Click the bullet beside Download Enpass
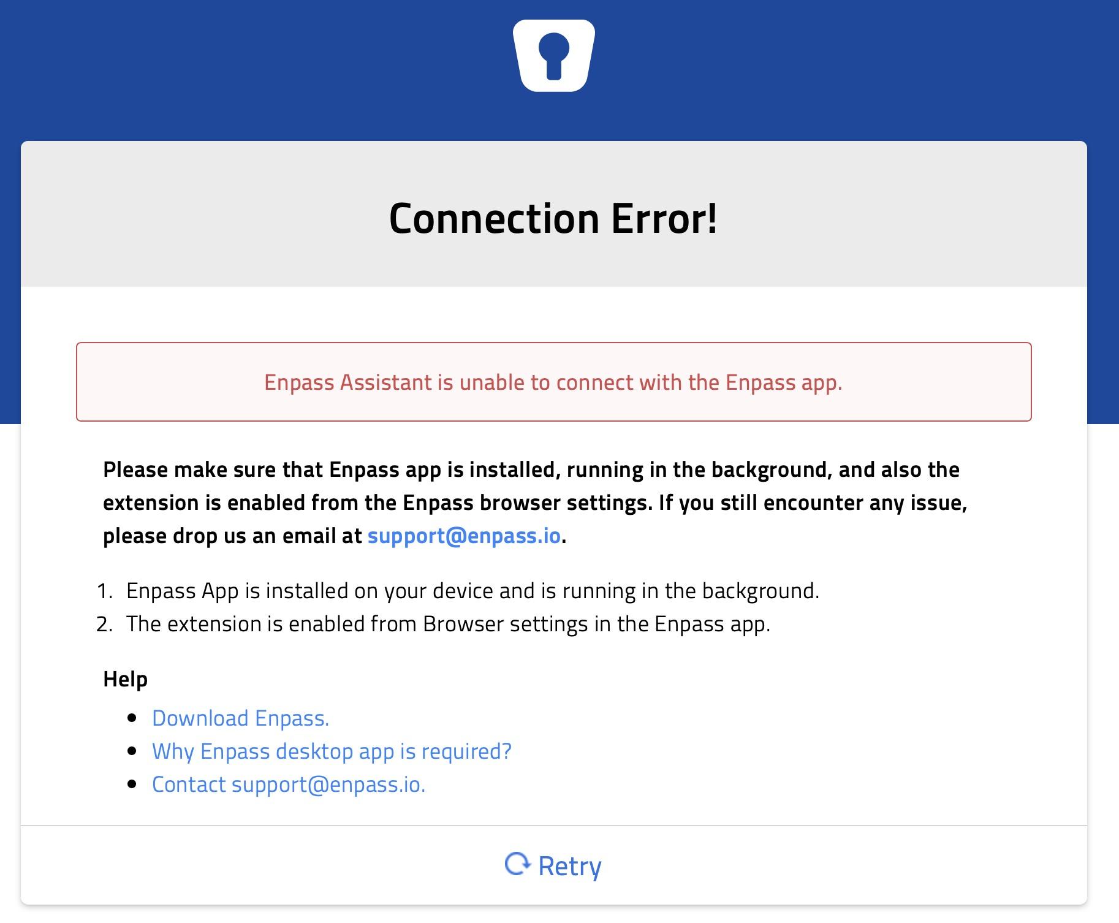The width and height of the screenshot is (1119, 923). point(132,718)
